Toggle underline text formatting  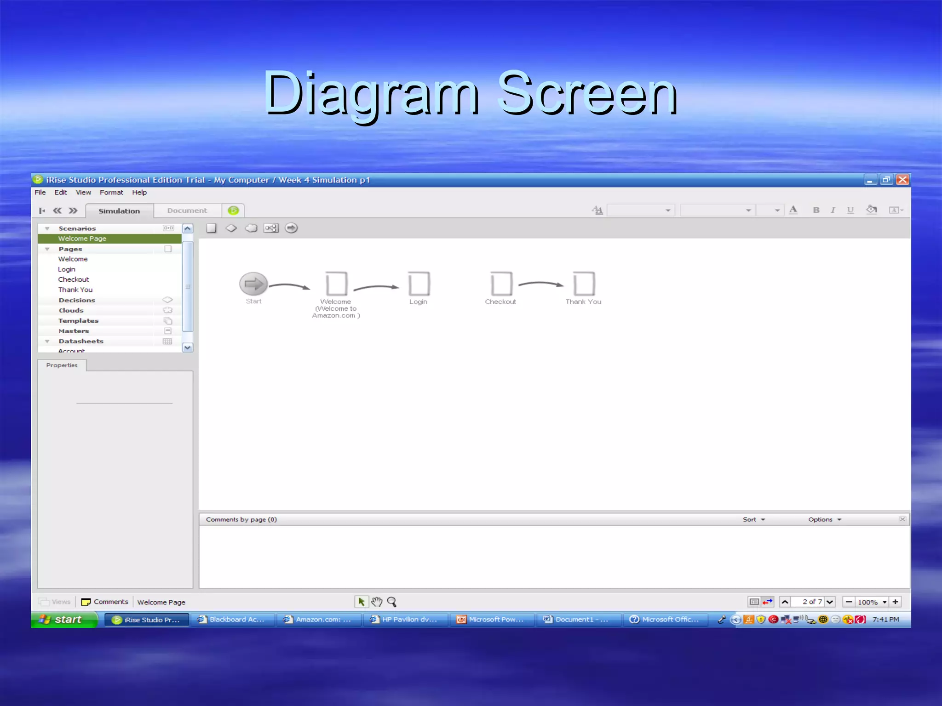(850, 210)
